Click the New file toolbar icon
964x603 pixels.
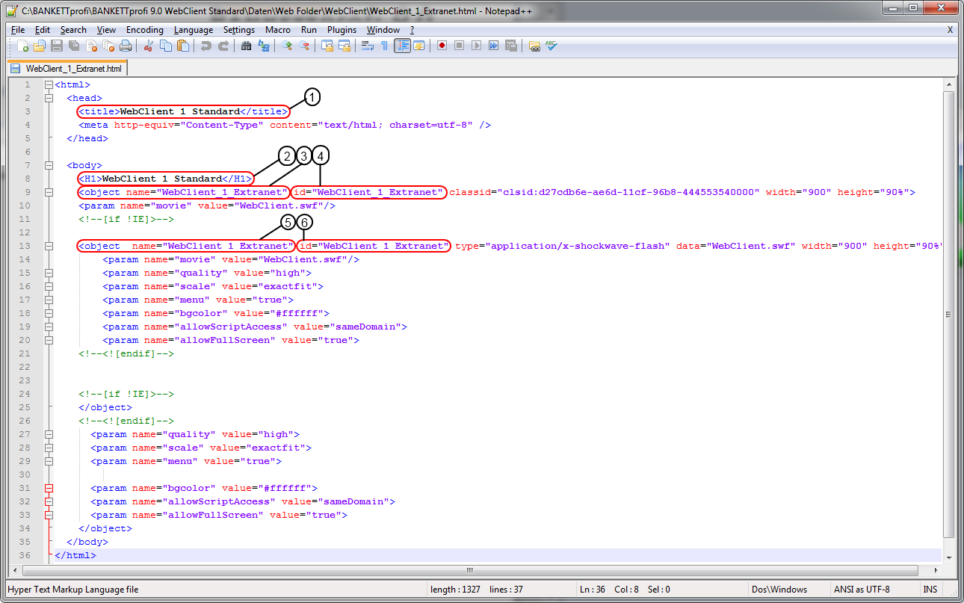tap(22, 46)
